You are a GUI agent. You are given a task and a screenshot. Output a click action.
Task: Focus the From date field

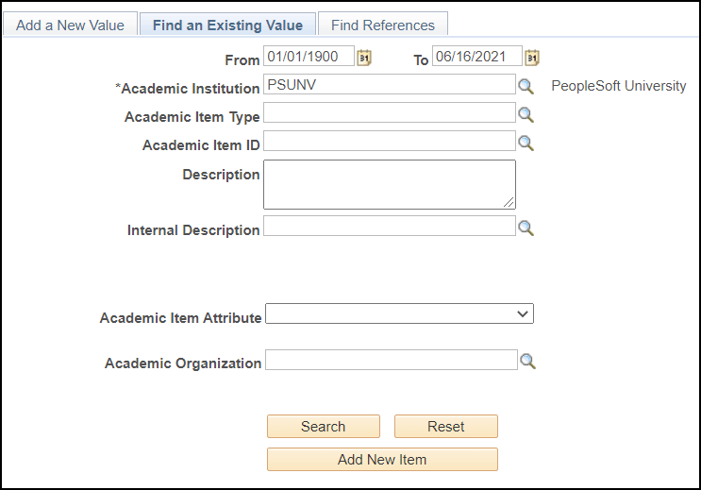[x=309, y=57]
